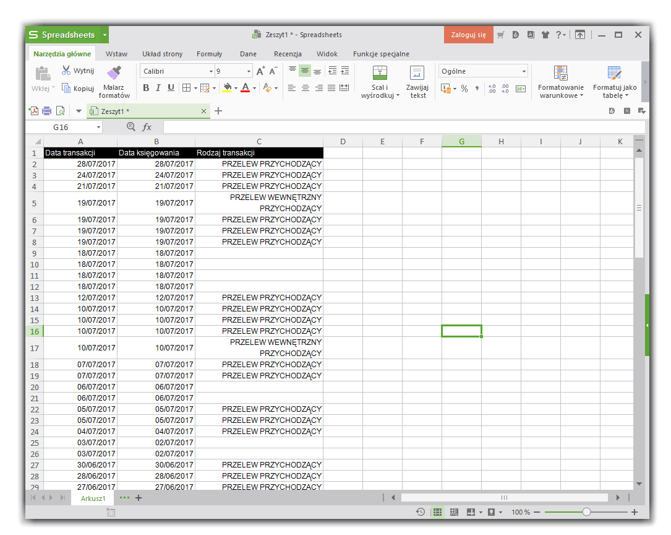Click the vertical scrollbar down arrow

click(639, 484)
